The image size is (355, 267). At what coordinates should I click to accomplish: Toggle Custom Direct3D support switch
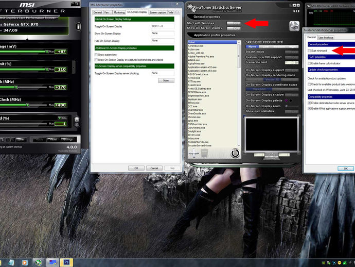point(292,57)
